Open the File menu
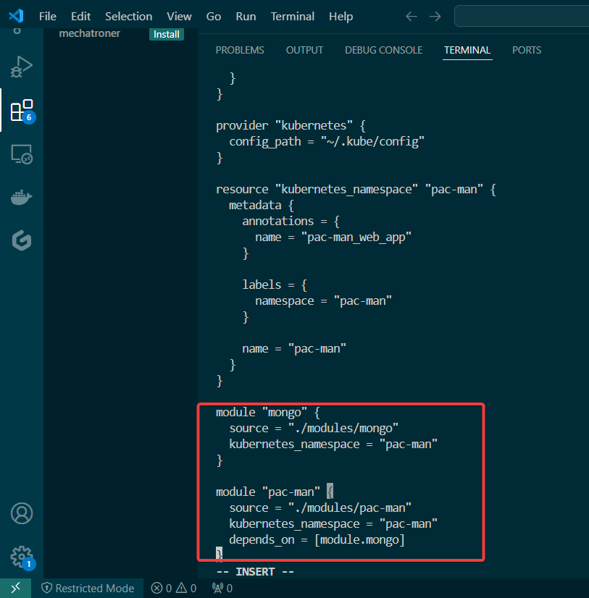This screenshot has height=598, width=589. (x=48, y=16)
